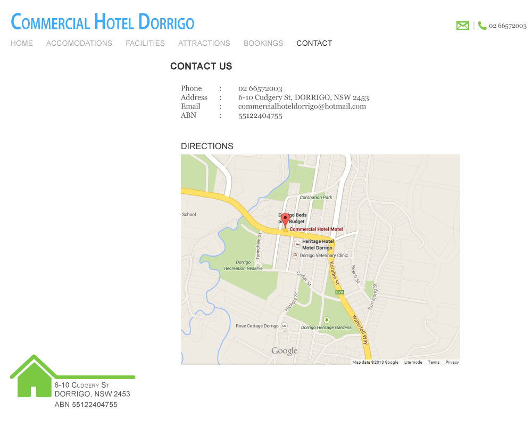The height and width of the screenshot is (426, 532).
Task: Click the DIRECTIONS heading
Action: click(x=207, y=146)
